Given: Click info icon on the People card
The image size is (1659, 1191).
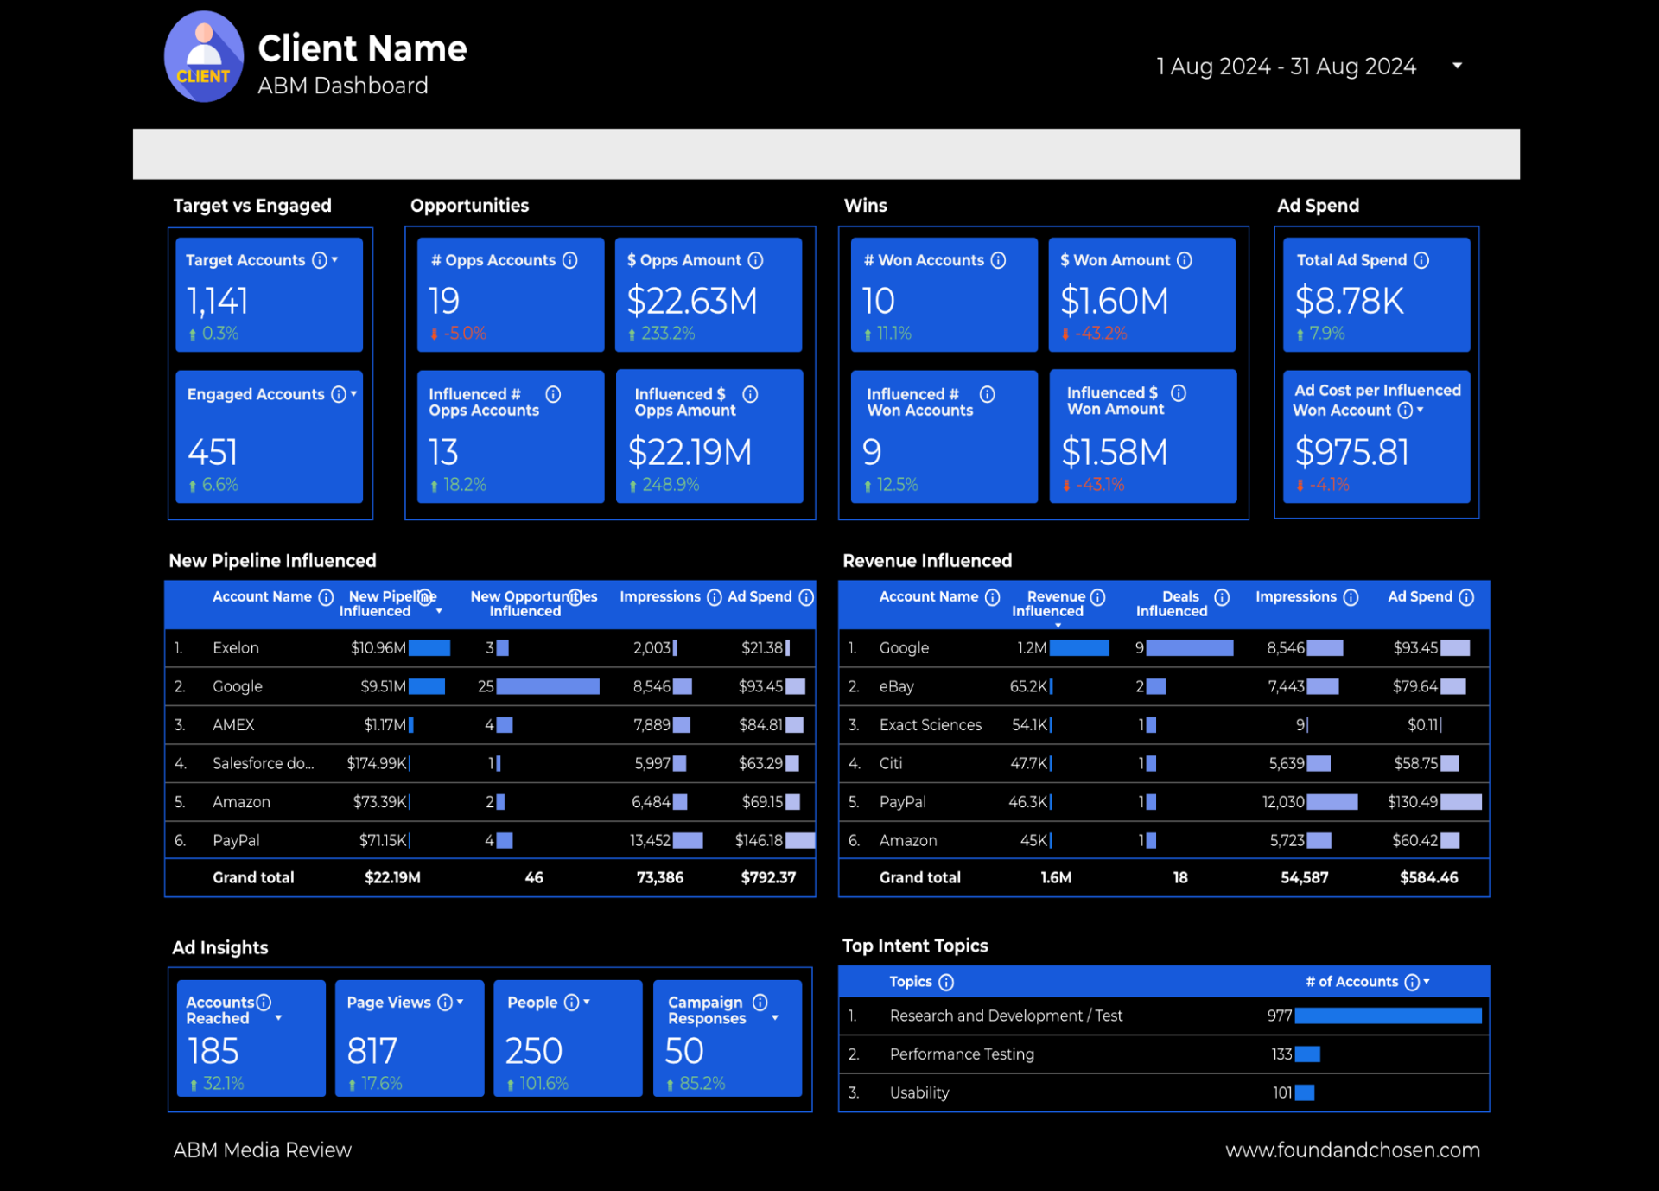Looking at the screenshot, I should tap(571, 1003).
